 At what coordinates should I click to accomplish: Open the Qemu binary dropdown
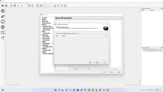pyautogui.click(x=84, y=33)
